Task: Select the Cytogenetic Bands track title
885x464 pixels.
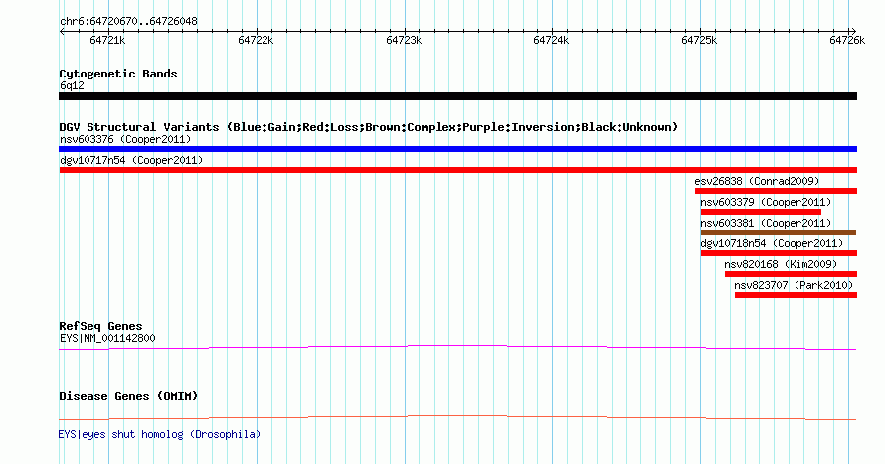Action: [x=118, y=74]
